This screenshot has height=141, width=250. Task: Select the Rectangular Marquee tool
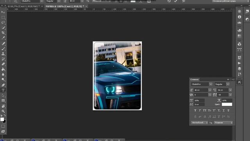[x=3, y=17]
